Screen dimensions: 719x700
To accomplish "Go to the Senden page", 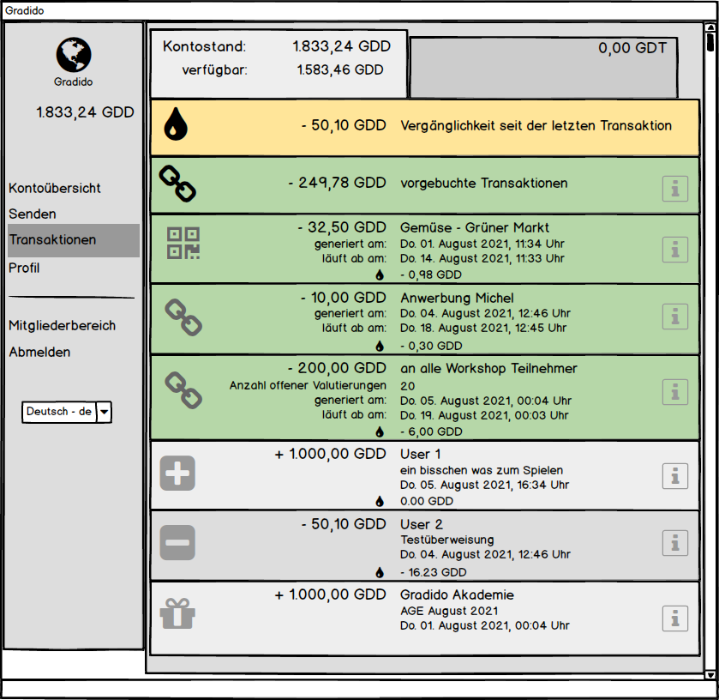I will coord(33,214).
